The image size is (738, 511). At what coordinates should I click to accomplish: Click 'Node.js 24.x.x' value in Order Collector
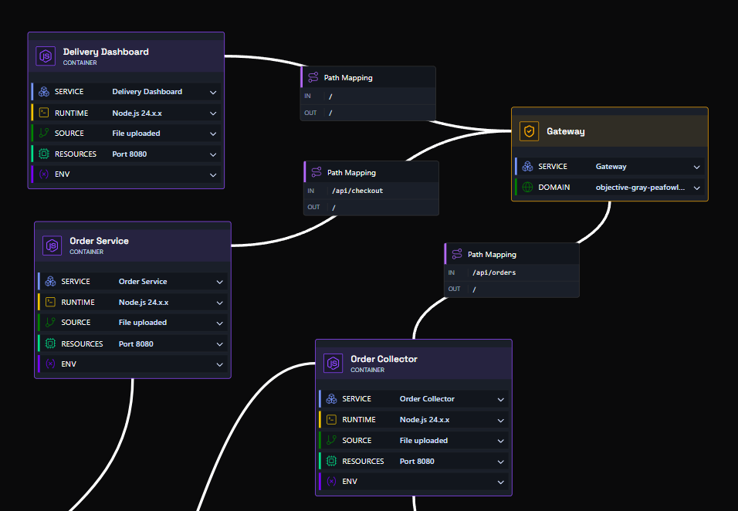click(x=425, y=420)
